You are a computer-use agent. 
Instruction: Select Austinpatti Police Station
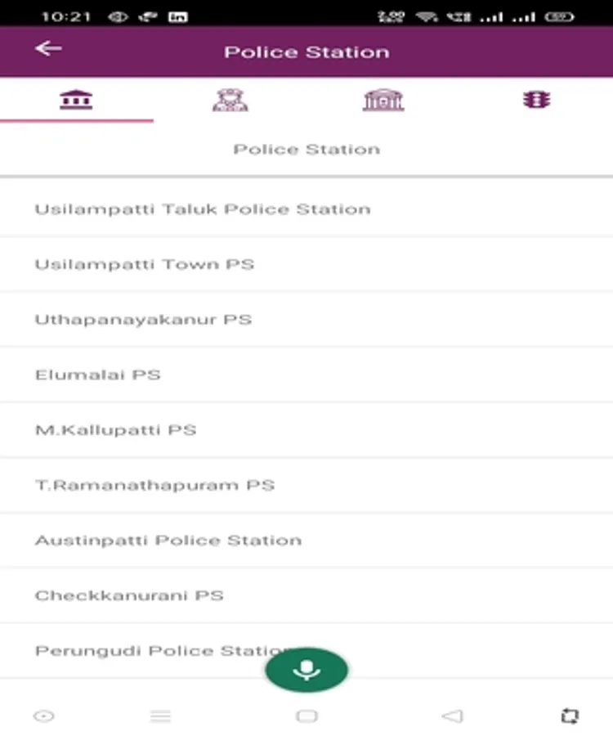[306, 541]
